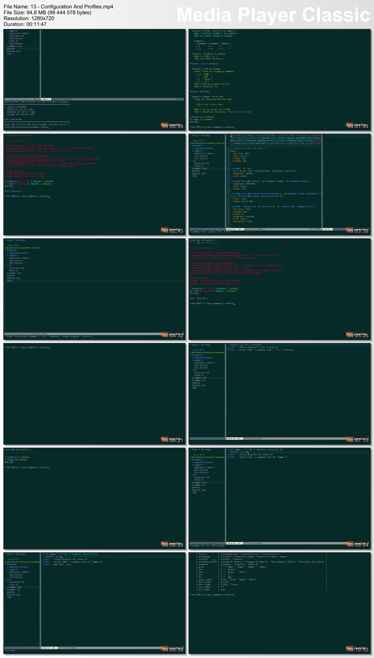Screen dimensions: 374x658
Task: Click 'Press ENTER' prompt in 00:06:21 frame
Action: tap(27, 347)
